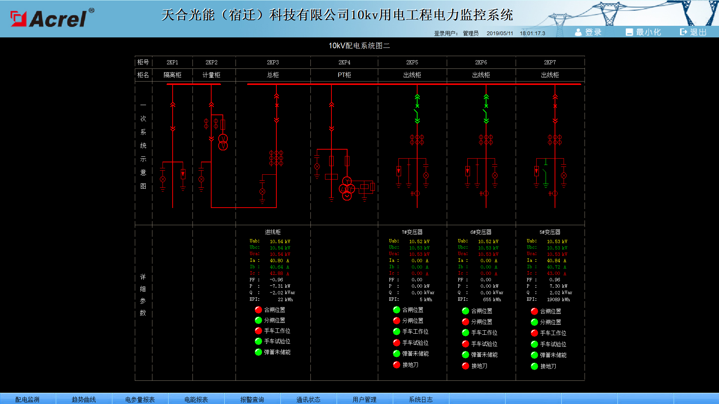Click the current transformer symbol in 2KP3

click(276, 158)
